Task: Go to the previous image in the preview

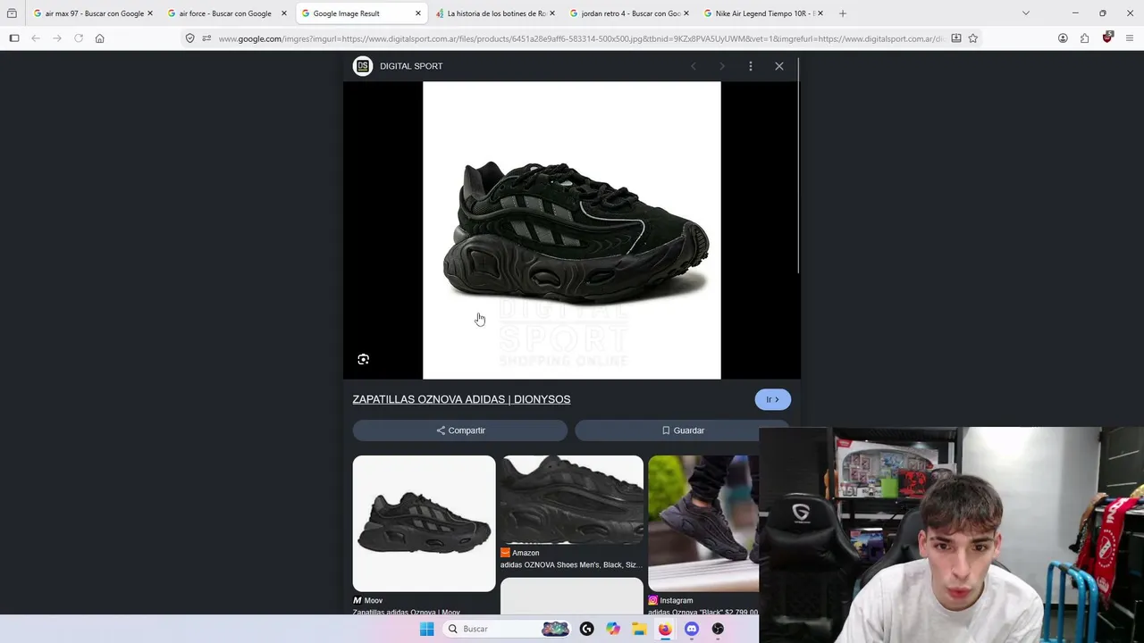Action: 694,66
